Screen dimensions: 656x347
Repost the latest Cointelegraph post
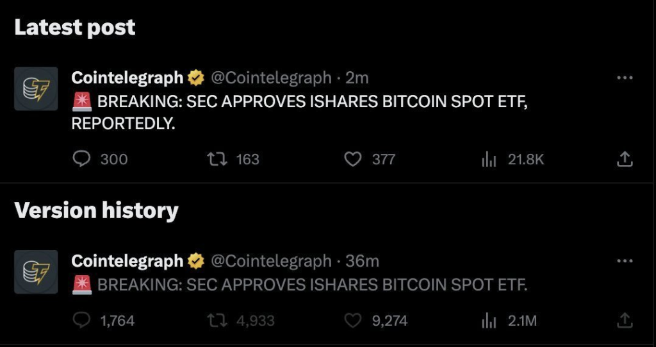(x=218, y=159)
